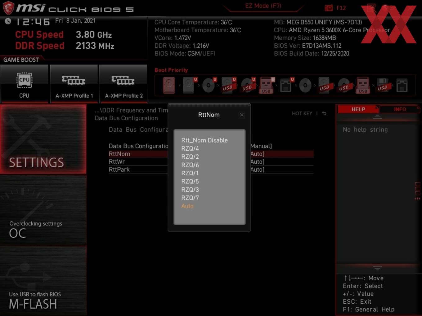Image resolution: width=422 pixels, height=316 pixels.
Task: Choose RZQ/1 in RttNom list
Action: pos(190,173)
